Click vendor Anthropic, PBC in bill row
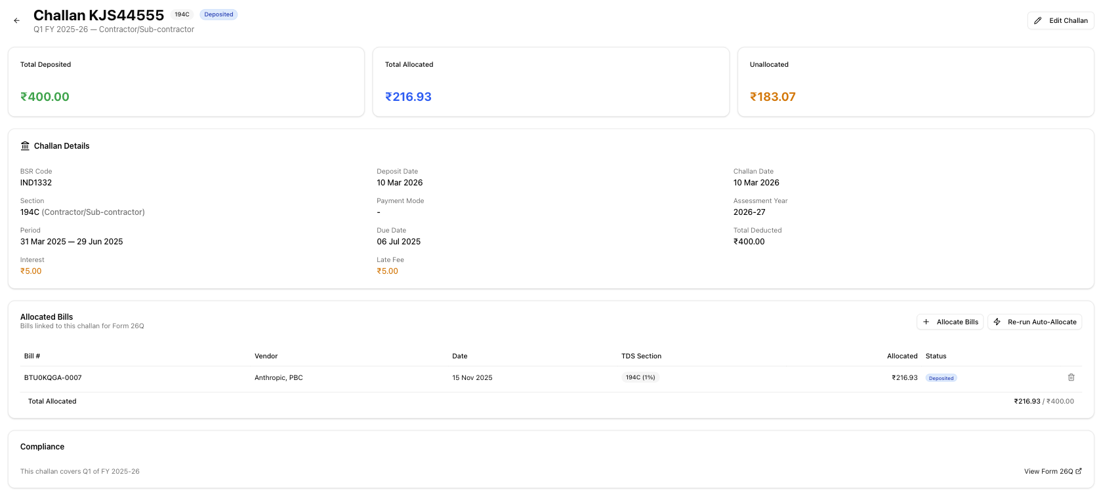The width and height of the screenshot is (1099, 494). click(x=279, y=378)
